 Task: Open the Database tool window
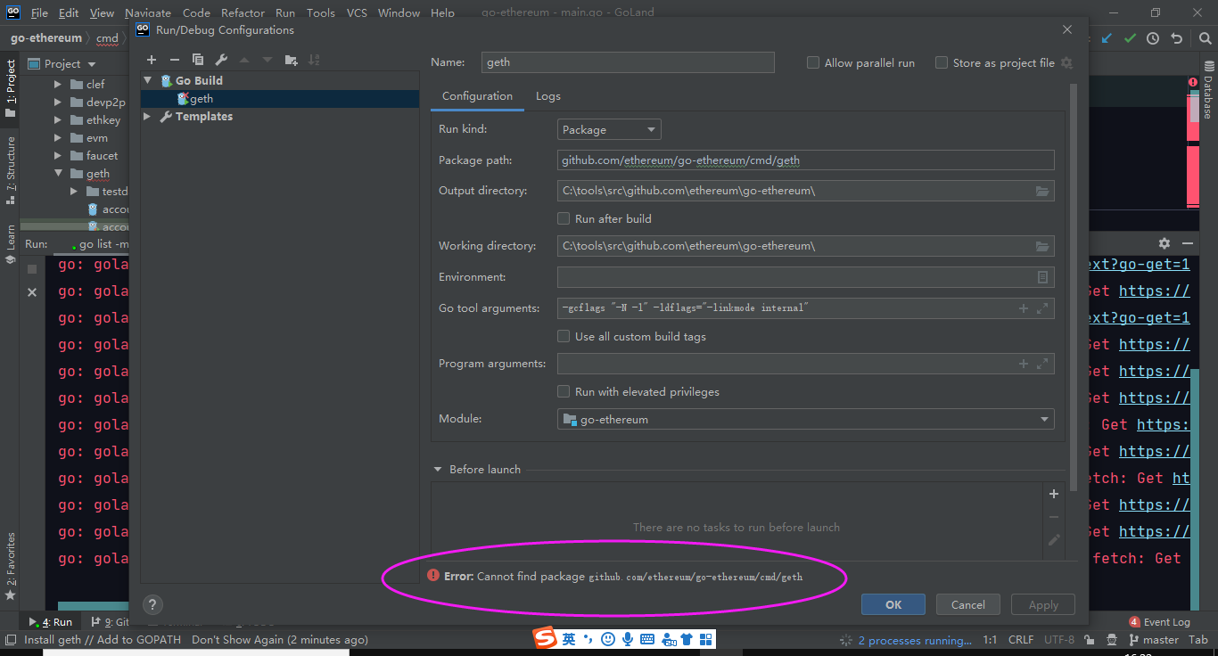1209,90
